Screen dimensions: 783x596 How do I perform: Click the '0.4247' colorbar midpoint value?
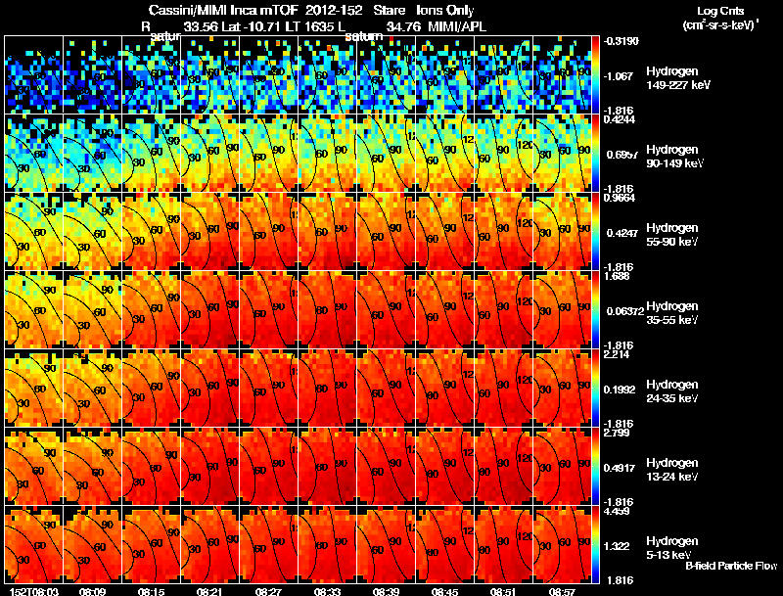click(x=622, y=233)
